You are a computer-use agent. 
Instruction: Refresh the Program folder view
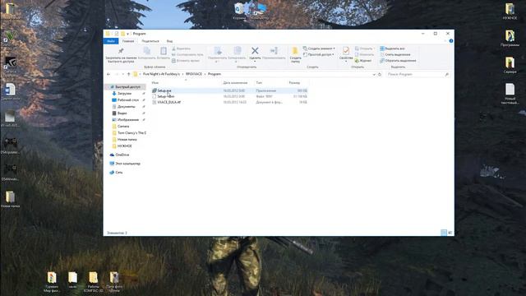click(380, 74)
